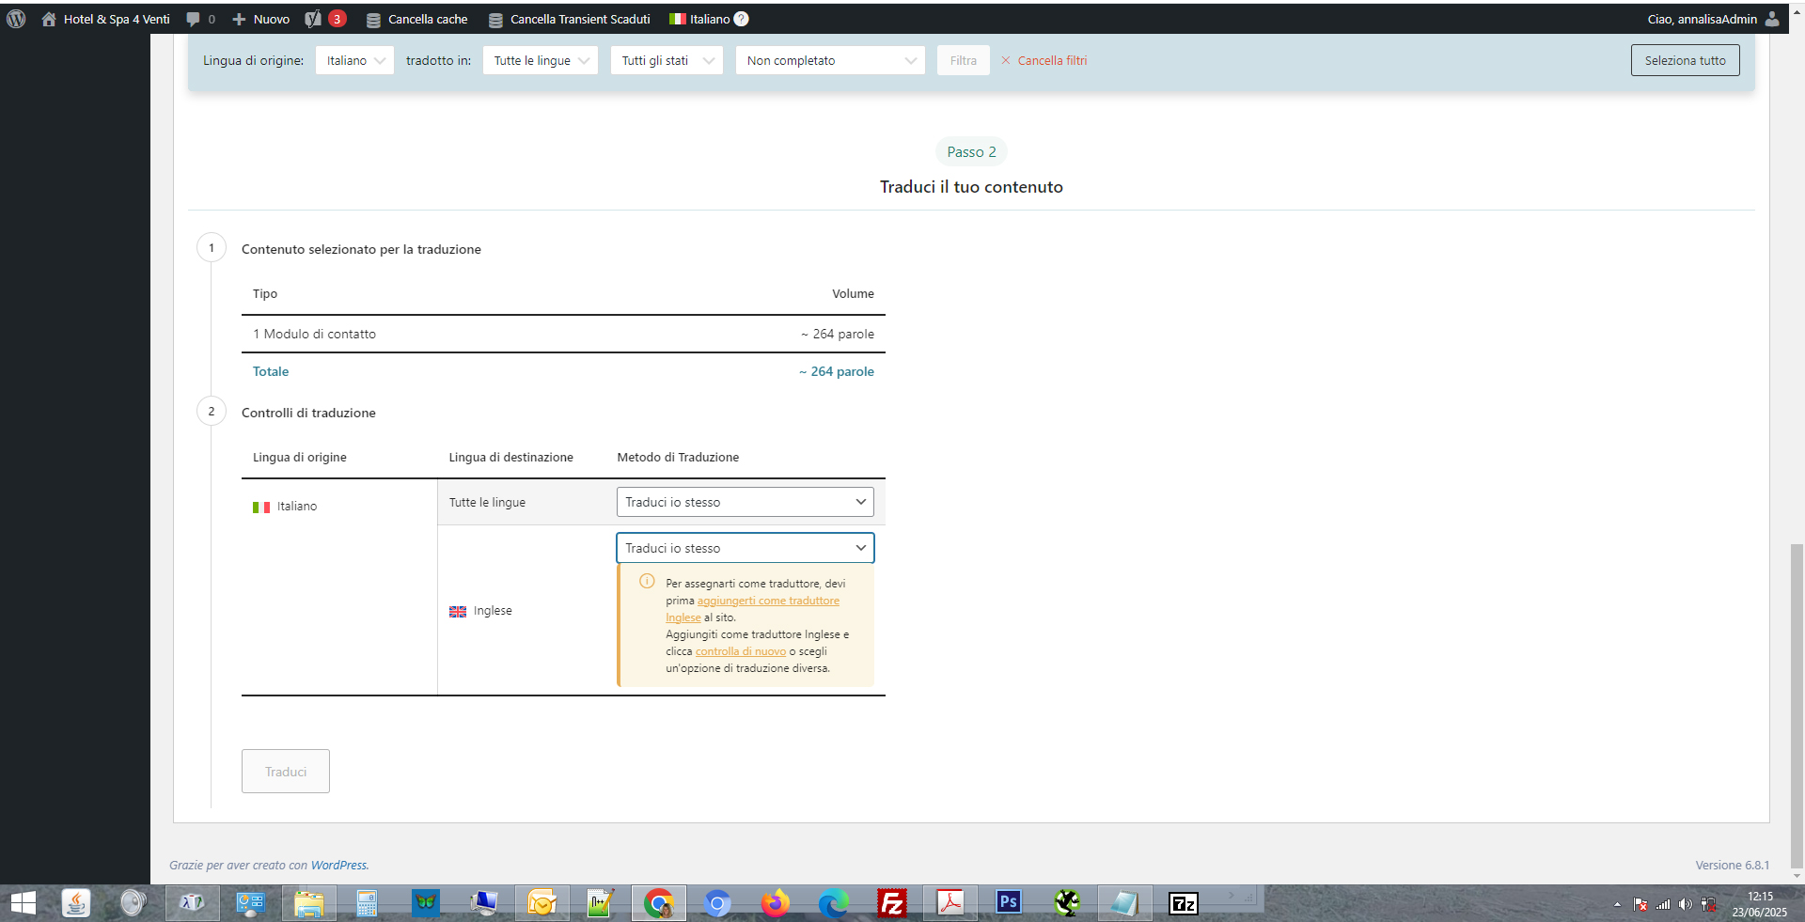The width and height of the screenshot is (1805, 922).
Task: Open the WordPress logo menu
Action: [x=16, y=19]
